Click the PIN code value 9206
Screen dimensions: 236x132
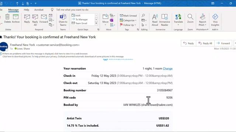[x=169, y=98]
